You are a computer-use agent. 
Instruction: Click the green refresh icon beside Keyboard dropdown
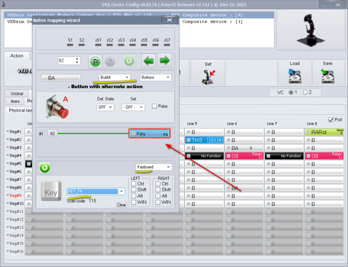coord(45,168)
